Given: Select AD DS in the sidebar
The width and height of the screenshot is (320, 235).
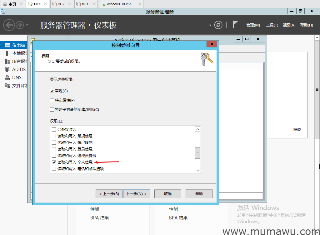Looking at the screenshot, I should tap(14, 69).
